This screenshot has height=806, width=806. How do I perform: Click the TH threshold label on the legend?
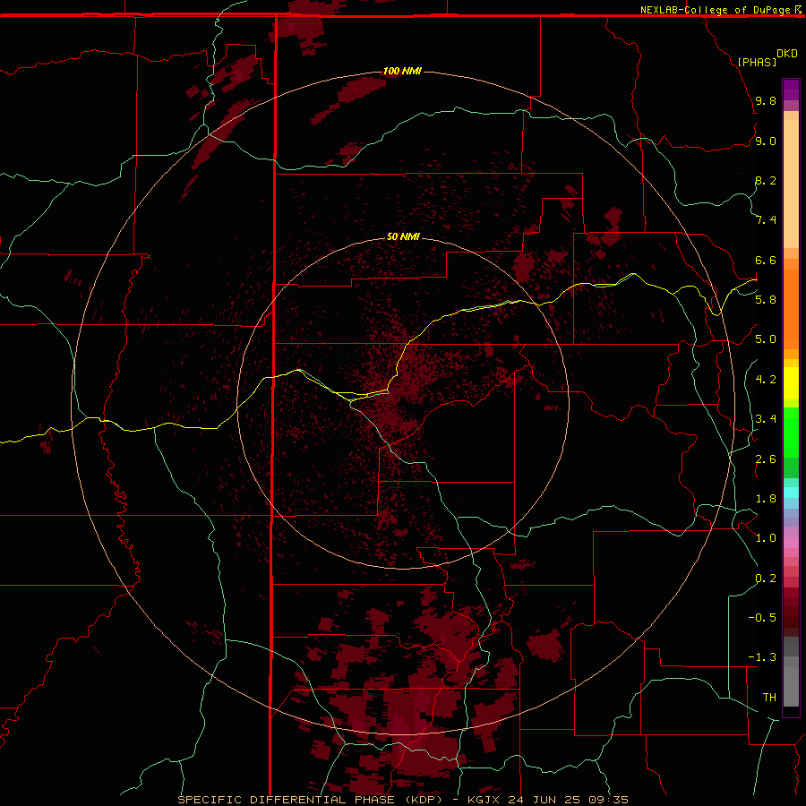(769, 697)
